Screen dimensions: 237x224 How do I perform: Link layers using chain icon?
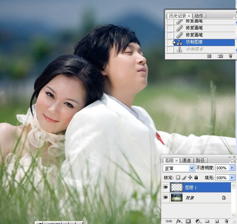point(169,221)
